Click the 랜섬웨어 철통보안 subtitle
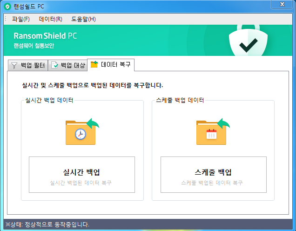Screen dimensions: 296x231 [34, 46]
